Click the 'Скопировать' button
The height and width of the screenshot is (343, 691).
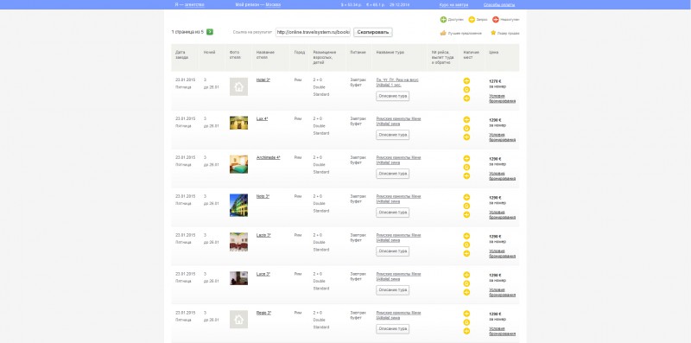(x=373, y=32)
